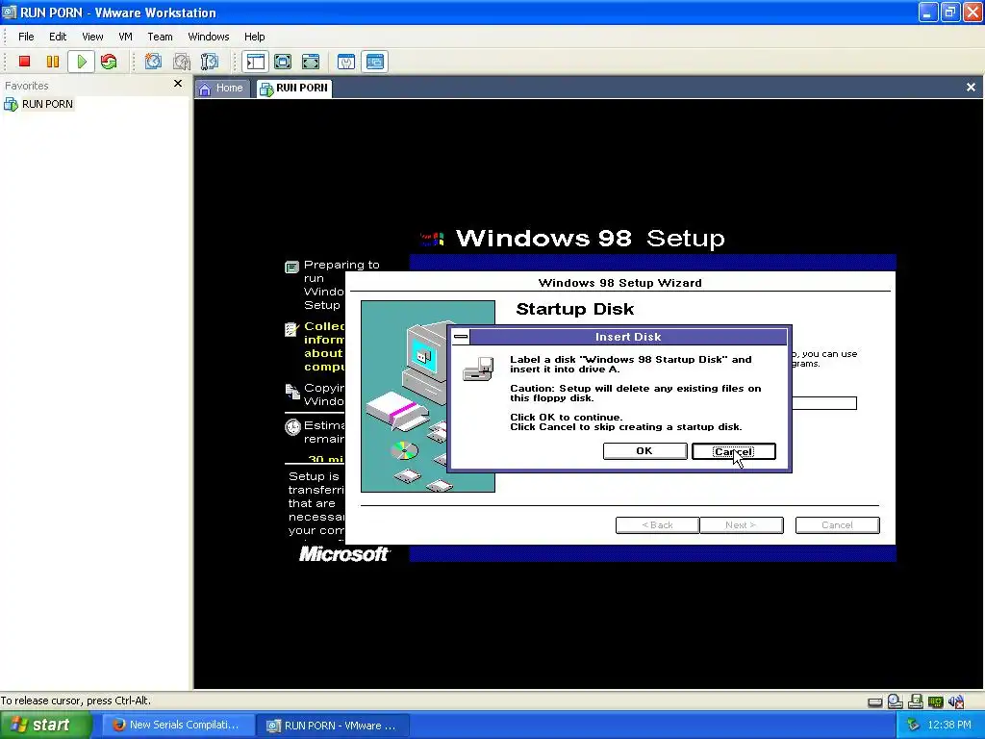
Task: Switch to the Home tab
Action: point(222,89)
